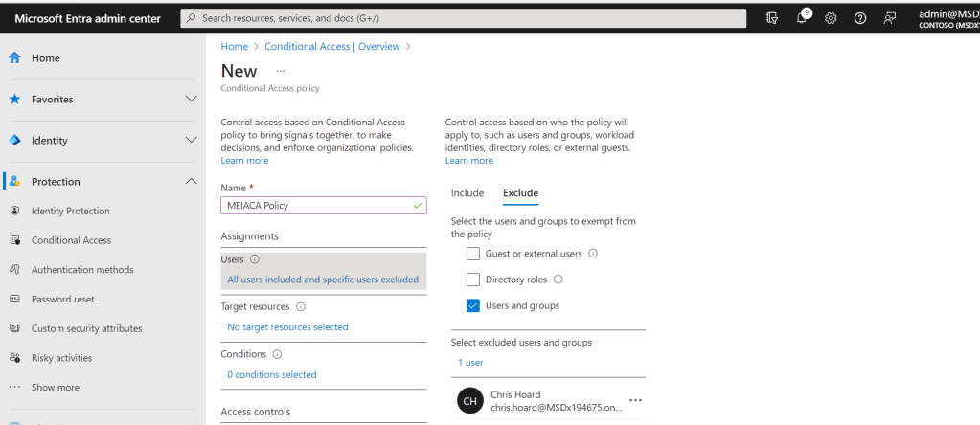Viewport: 980px width, 425px height.
Task: Switch to the Include tab
Action: point(467,193)
